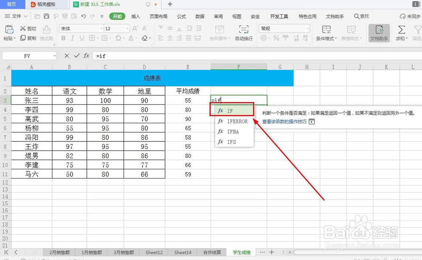Viewport: 422px width, 260px height.
Task: Open the 学生成绩 sheet tab
Action: point(241,252)
